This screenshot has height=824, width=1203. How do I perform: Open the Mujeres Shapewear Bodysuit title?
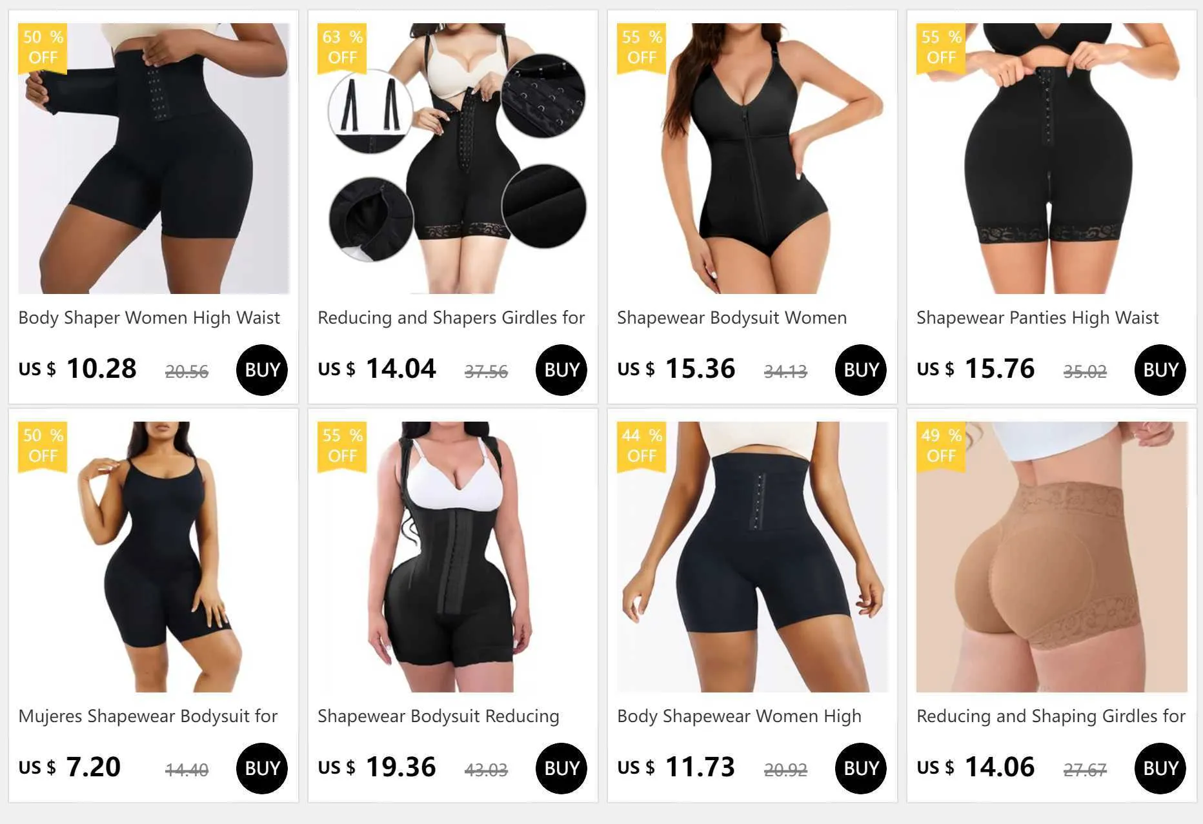point(148,716)
